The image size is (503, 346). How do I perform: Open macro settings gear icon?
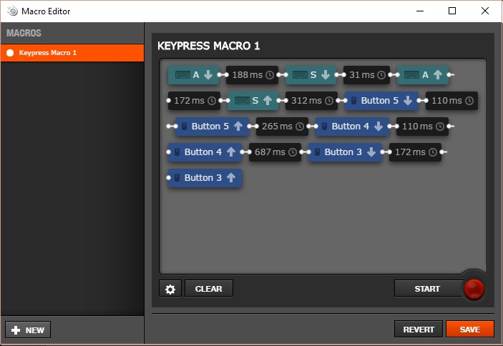pyautogui.click(x=170, y=289)
